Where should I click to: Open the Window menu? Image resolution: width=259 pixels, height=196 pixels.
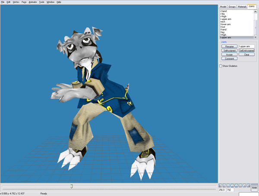pyautogui.click(x=51, y=2)
